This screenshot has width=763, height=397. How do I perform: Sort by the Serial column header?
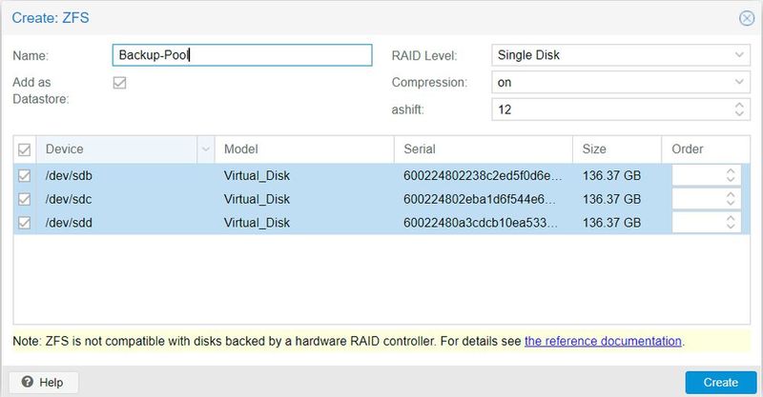[484, 149]
